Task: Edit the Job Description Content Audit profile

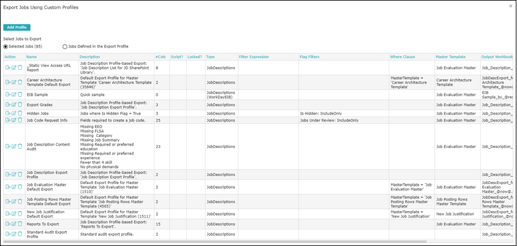Action: tap(14, 146)
